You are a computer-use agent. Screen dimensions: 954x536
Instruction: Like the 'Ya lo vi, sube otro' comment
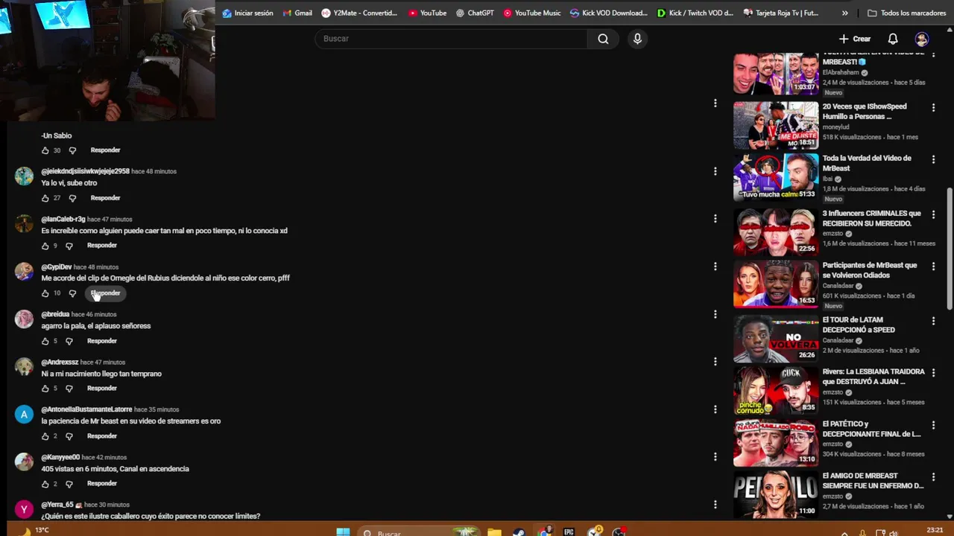click(x=45, y=198)
